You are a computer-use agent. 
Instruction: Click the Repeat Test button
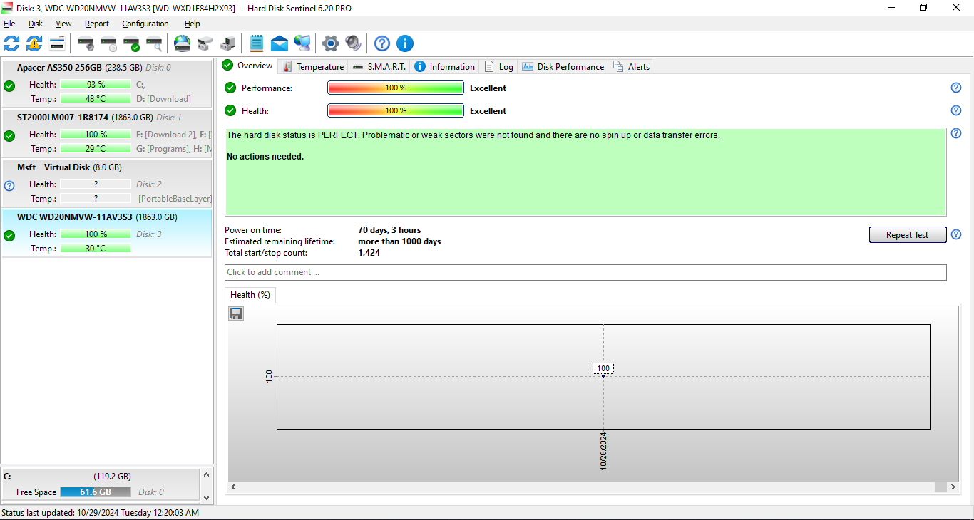pos(908,235)
